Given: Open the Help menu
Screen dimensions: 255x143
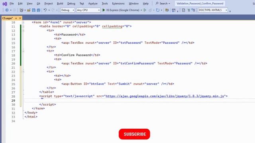Looking at the screenshot, I should pyautogui.click(x=145, y=4).
